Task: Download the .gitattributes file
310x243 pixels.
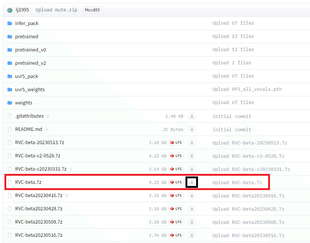Action: click(191, 116)
